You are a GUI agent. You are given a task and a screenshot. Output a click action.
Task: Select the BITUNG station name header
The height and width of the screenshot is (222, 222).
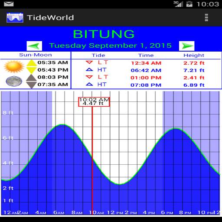104,34
